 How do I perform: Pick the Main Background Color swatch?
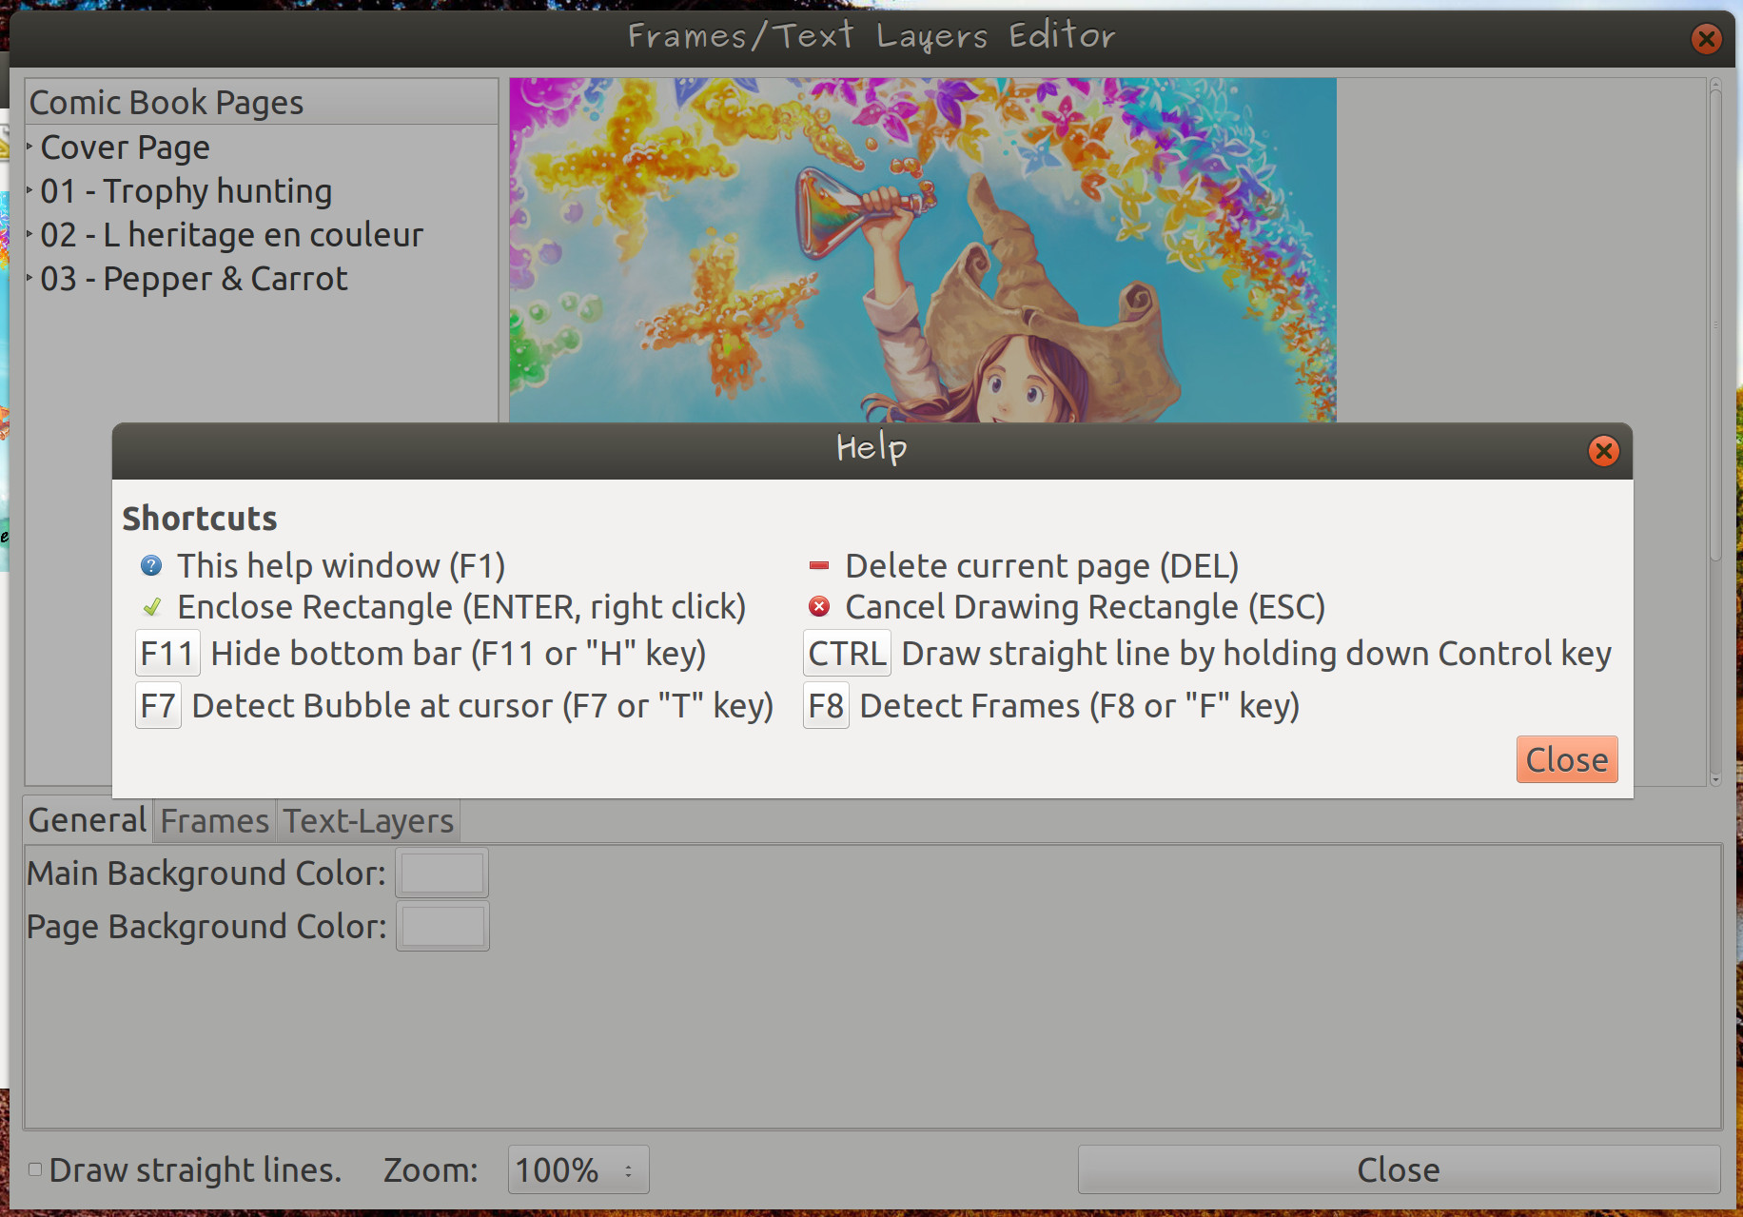pos(442,873)
